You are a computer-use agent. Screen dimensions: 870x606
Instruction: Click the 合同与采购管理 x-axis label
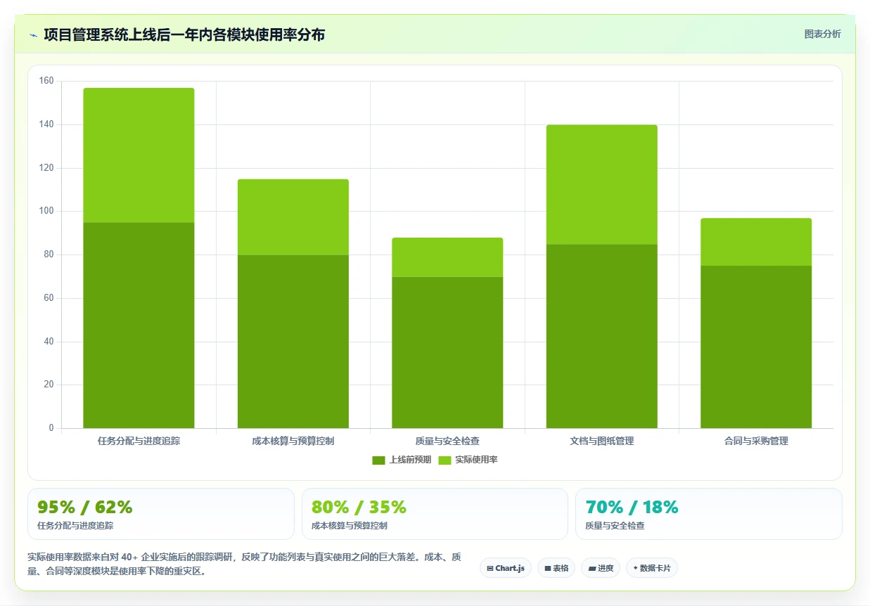756,441
